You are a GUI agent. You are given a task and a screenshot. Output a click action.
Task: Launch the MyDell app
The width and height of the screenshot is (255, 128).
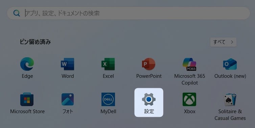[108, 99]
